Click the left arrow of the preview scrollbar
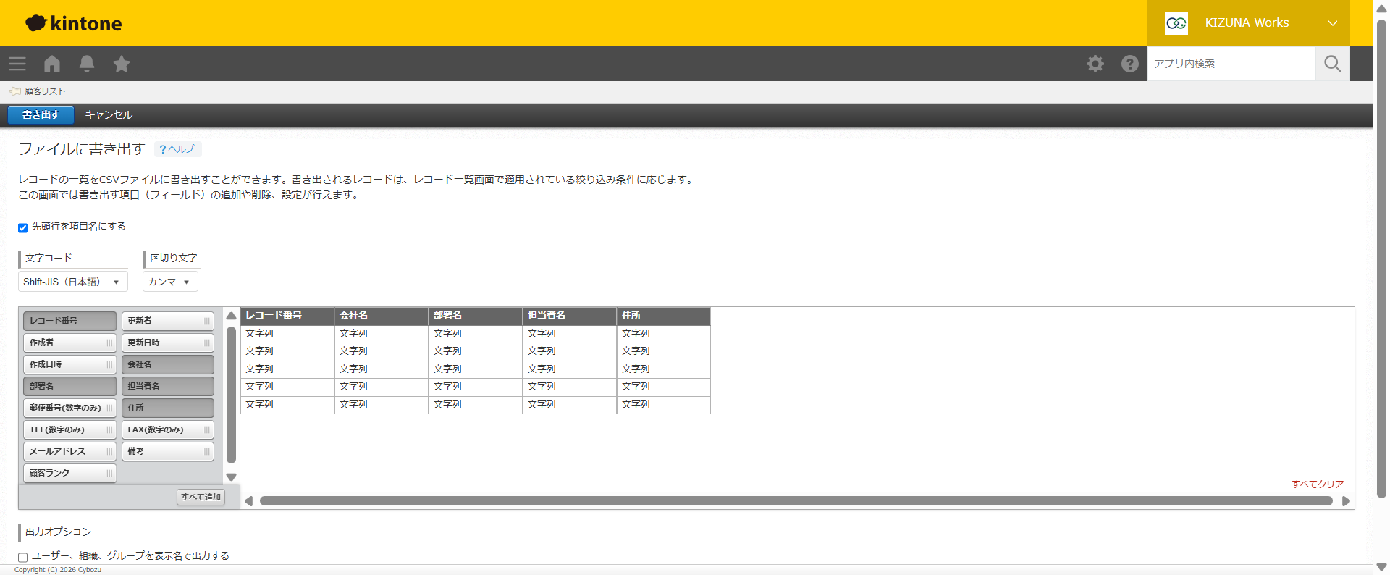 point(249,501)
